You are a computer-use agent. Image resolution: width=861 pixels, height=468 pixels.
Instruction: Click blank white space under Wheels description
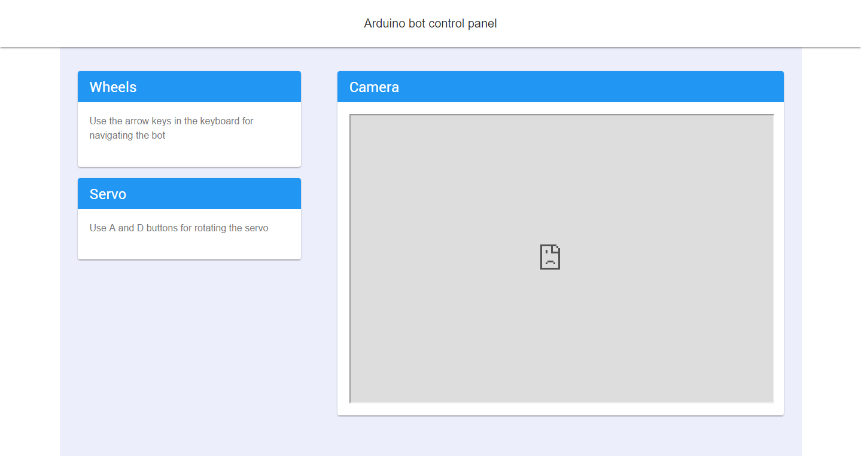point(189,154)
